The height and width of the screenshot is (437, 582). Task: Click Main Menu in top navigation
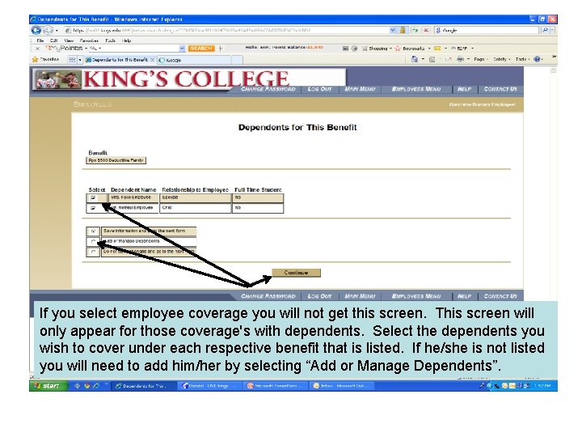360,89
